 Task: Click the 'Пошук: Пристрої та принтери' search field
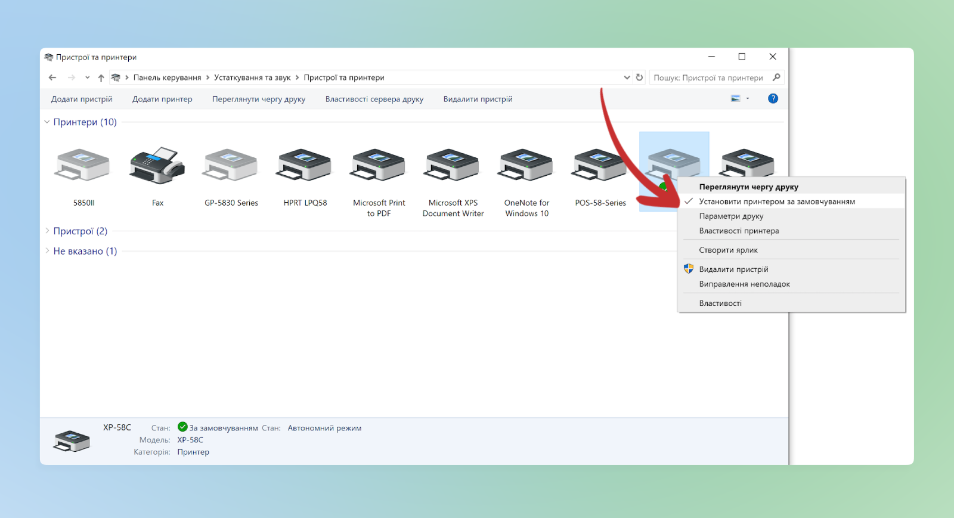pyautogui.click(x=708, y=77)
